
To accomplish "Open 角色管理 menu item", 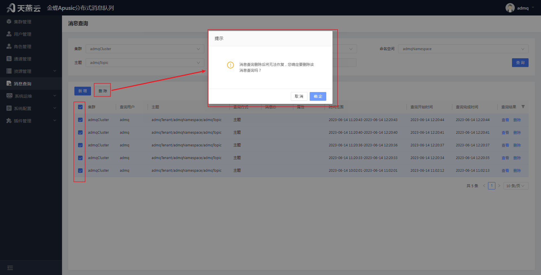I will coord(31,46).
